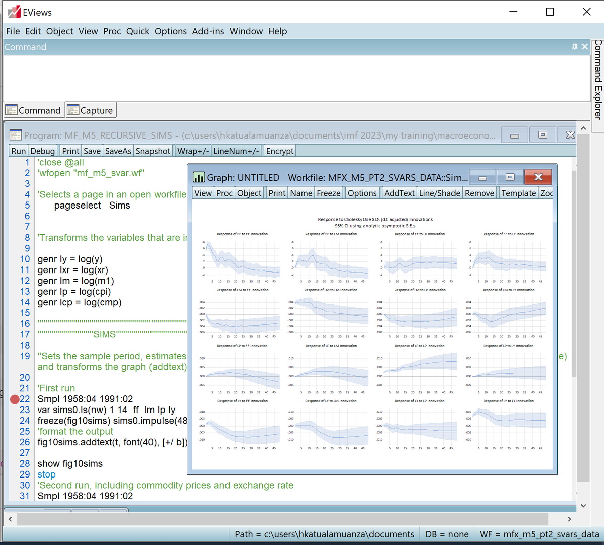The width and height of the screenshot is (604, 545).
Task: Toggle the breakpoint marker on line 22
Action: coord(15,399)
